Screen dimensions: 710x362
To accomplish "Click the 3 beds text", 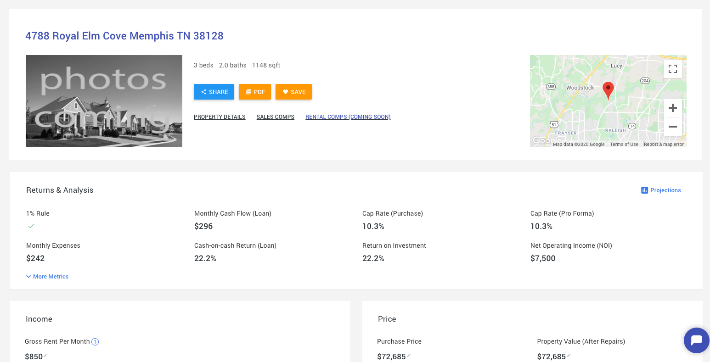I will pyautogui.click(x=203, y=65).
